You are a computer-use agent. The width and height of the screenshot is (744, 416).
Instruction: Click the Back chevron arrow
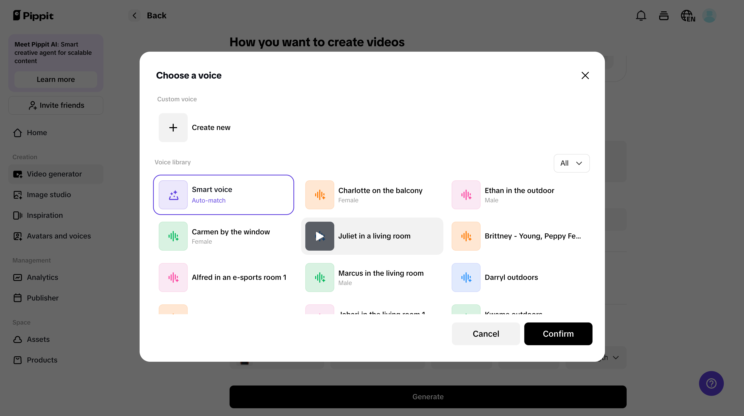(x=134, y=16)
